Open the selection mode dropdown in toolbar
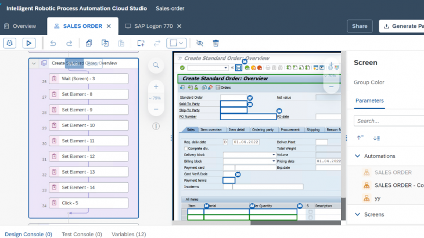Screen dimensions: 424x238 click(x=176, y=43)
